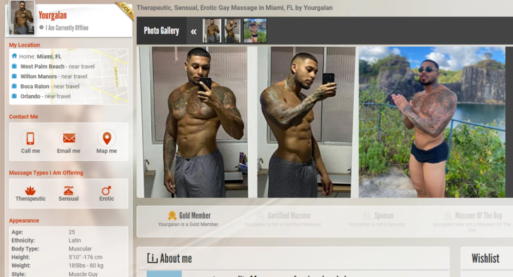513x277 pixels.
Task: Select the Therapeutic lotus icon
Action: click(x=30, y=190)
